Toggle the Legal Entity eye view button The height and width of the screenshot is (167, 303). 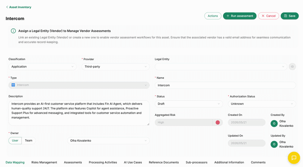(292, 67)
